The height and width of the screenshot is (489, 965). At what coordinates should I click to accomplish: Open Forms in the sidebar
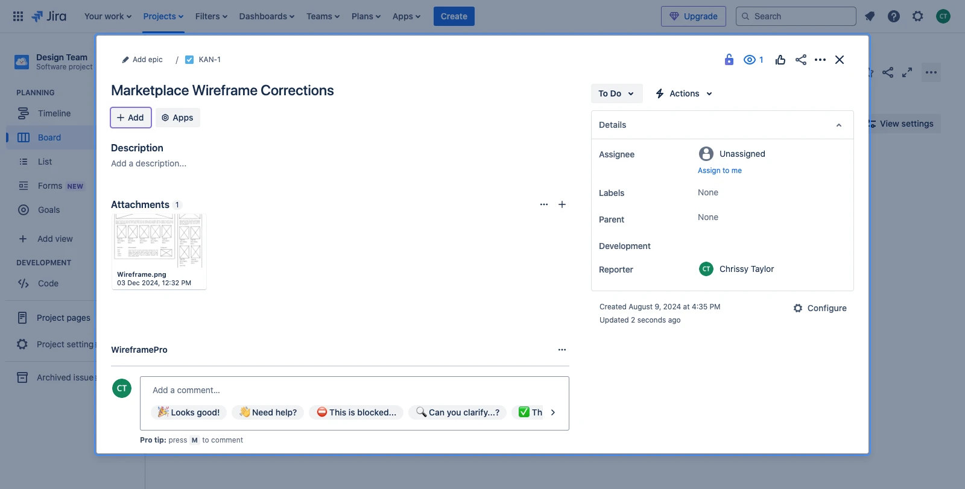[x=51, y=186]
